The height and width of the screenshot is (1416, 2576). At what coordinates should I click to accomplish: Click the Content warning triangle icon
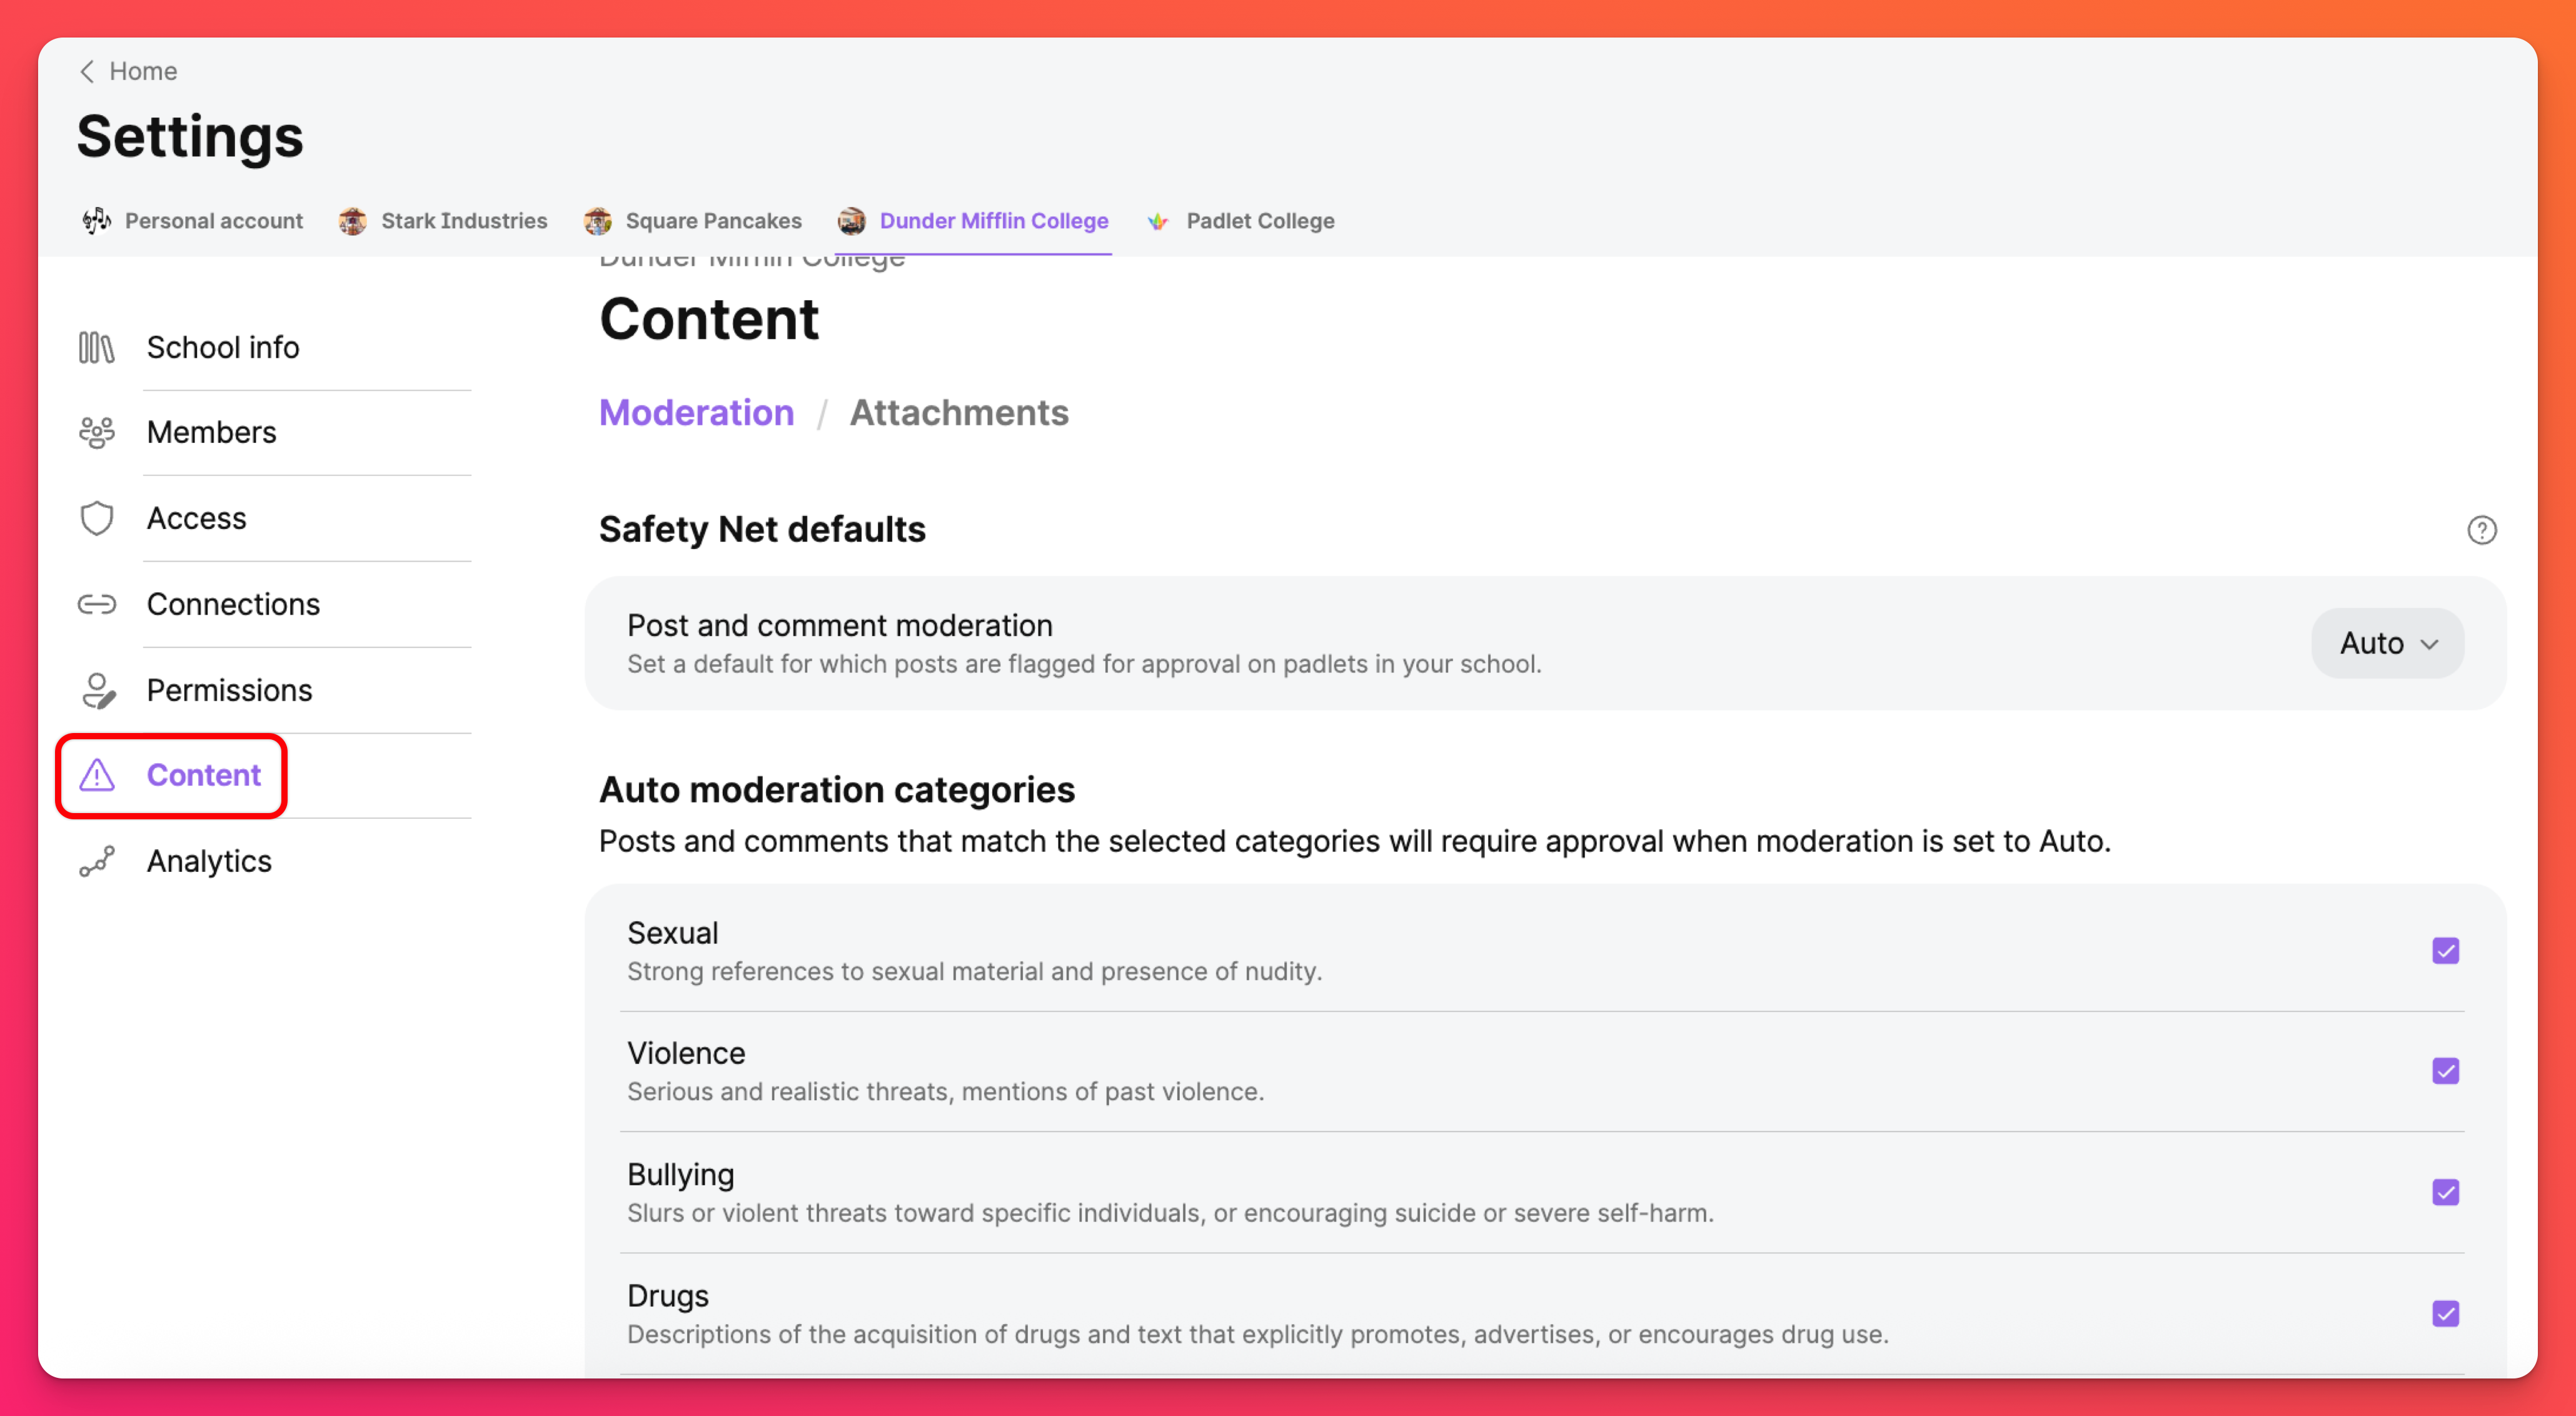pyautogui.click(x=96, y=775)
